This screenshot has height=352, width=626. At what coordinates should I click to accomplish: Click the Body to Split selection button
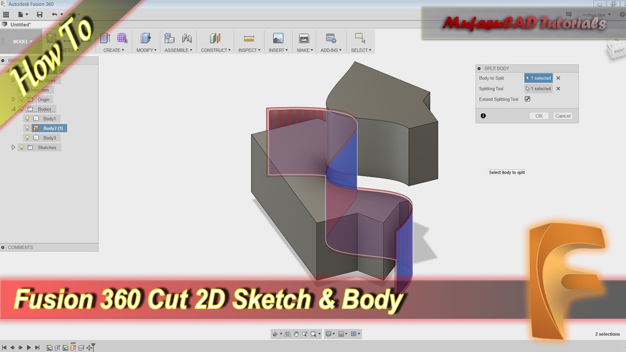tap(538, 78)
